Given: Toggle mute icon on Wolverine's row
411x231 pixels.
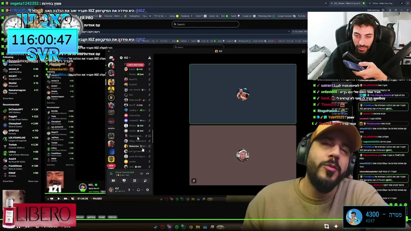Looking at the screenshot, I should point(150,146).
